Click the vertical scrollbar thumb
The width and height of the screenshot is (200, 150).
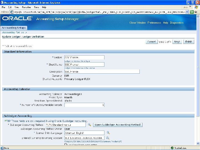[198, 67]
